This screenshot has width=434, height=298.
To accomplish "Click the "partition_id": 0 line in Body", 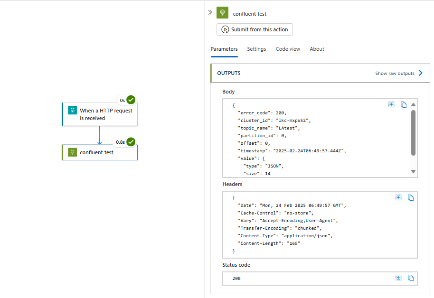I will click(262, 136).
